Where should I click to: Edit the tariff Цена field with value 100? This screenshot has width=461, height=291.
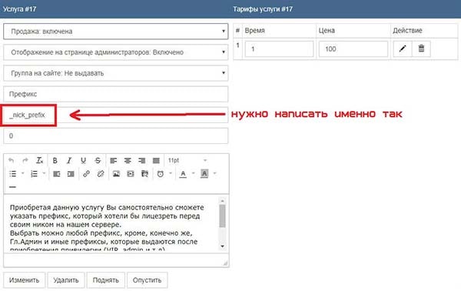(353, 49)
